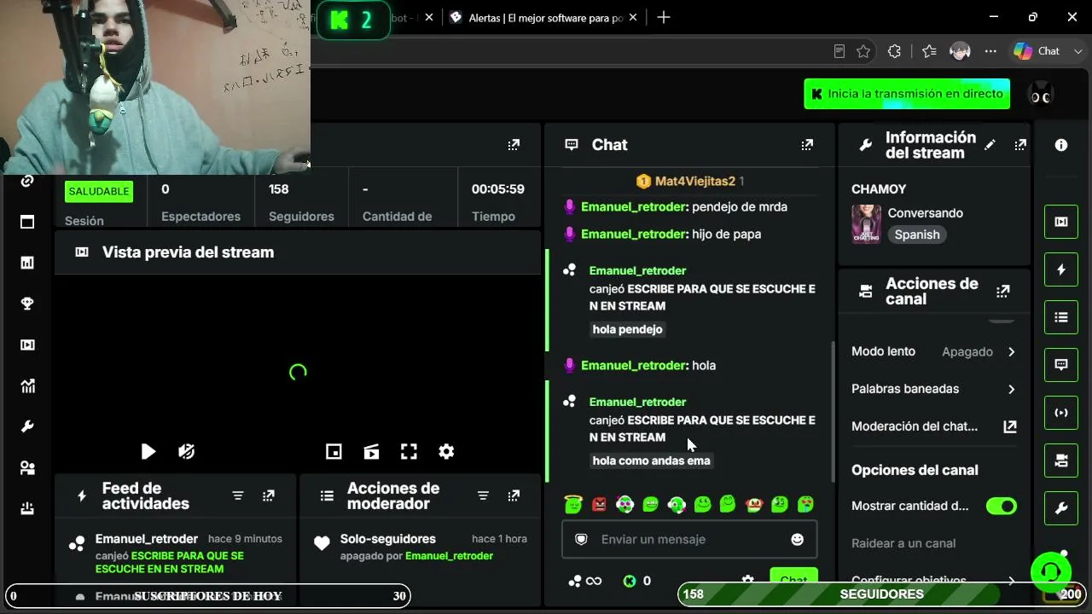Screen dimensions: 1092x614
Task: Pop out the Acciones de canal panel
Action: (1003, 292)
